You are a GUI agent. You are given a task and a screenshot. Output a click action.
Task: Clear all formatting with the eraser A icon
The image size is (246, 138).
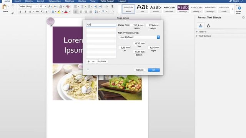click(68, 7)
